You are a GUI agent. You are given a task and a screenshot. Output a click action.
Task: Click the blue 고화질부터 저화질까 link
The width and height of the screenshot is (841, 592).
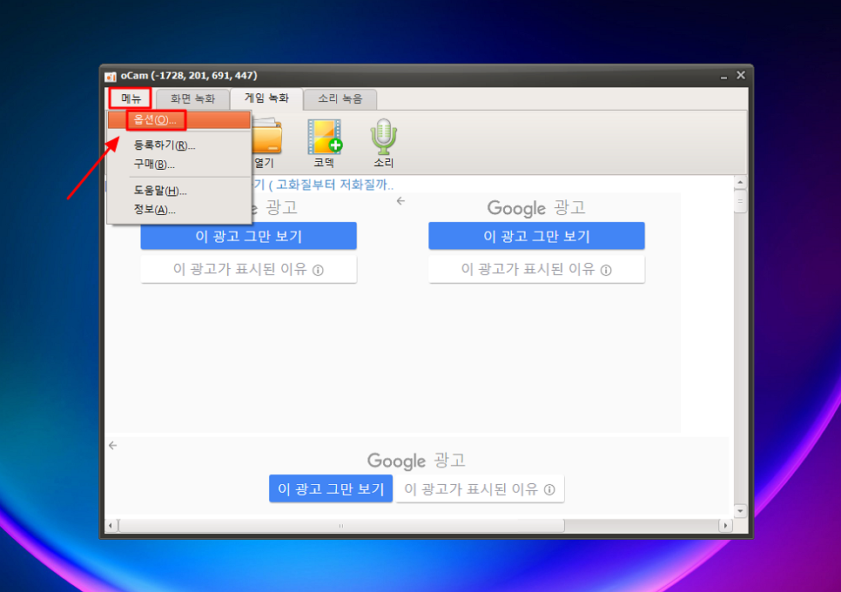[322, 185]
